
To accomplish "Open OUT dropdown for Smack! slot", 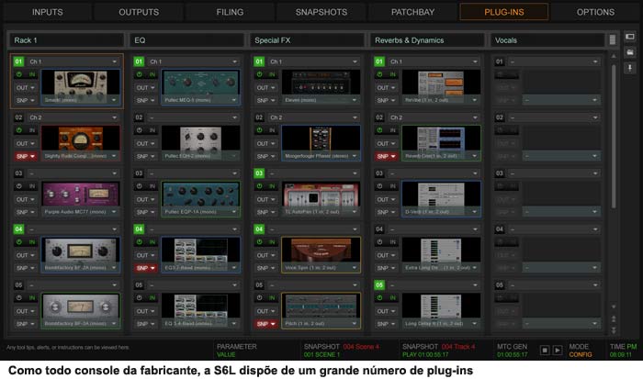I will (x=26, y=88).
